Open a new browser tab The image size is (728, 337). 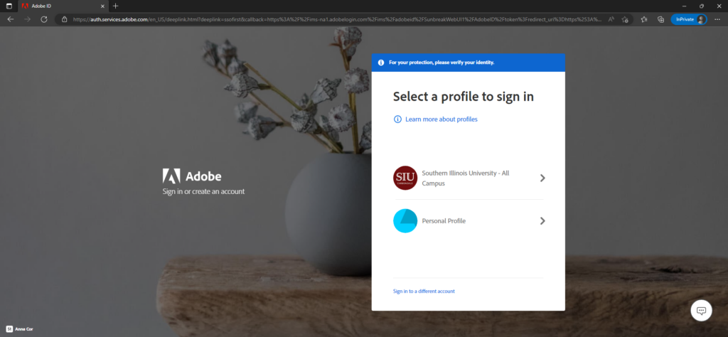116,6
